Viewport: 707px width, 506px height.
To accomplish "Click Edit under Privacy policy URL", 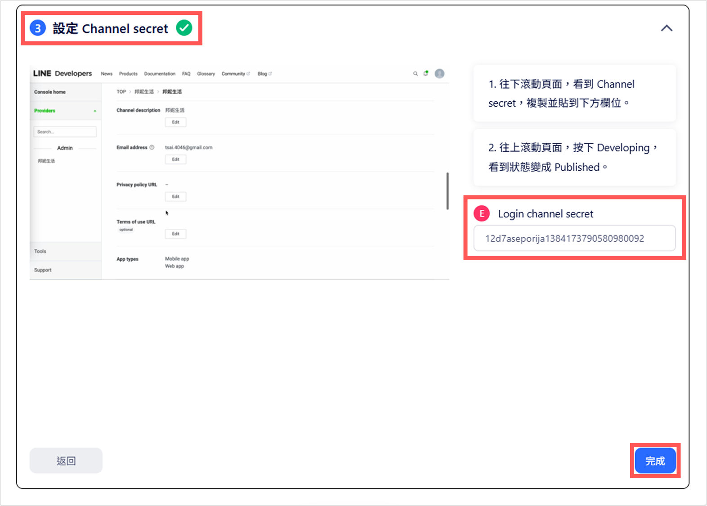I will coord(175,197).
